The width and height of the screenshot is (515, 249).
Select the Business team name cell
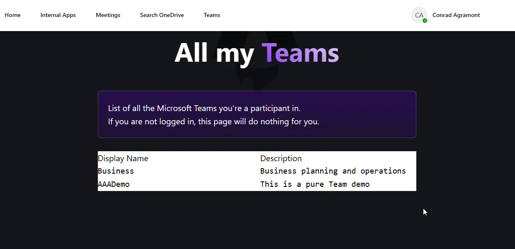coord(116,171)
